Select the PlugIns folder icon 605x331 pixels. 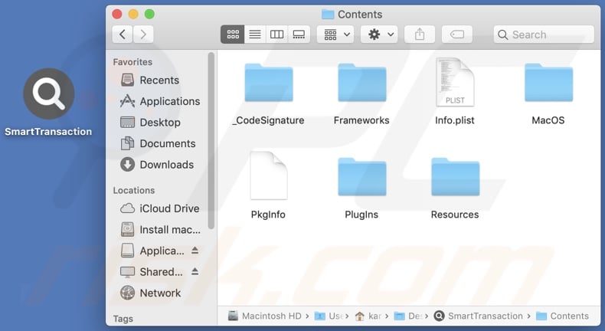tap(362, 176)
